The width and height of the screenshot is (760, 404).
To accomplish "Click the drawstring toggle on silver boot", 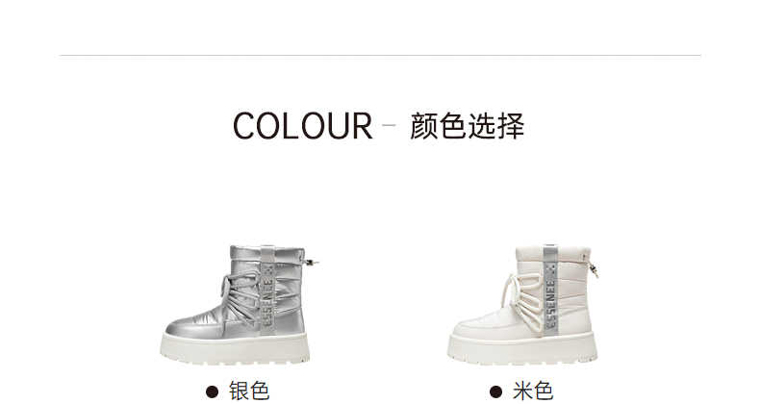I will (309, 262).
